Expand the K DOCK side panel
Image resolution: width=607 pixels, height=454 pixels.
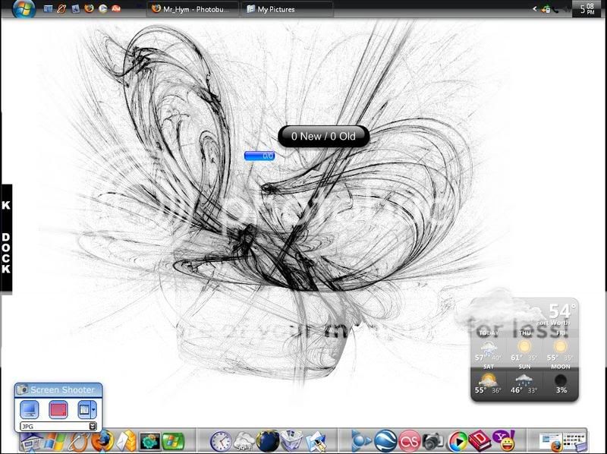[6, 238]
